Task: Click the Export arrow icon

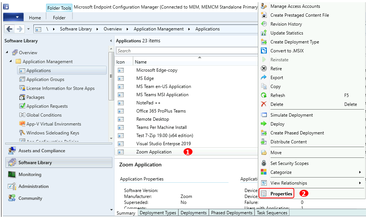Action: 264,77
